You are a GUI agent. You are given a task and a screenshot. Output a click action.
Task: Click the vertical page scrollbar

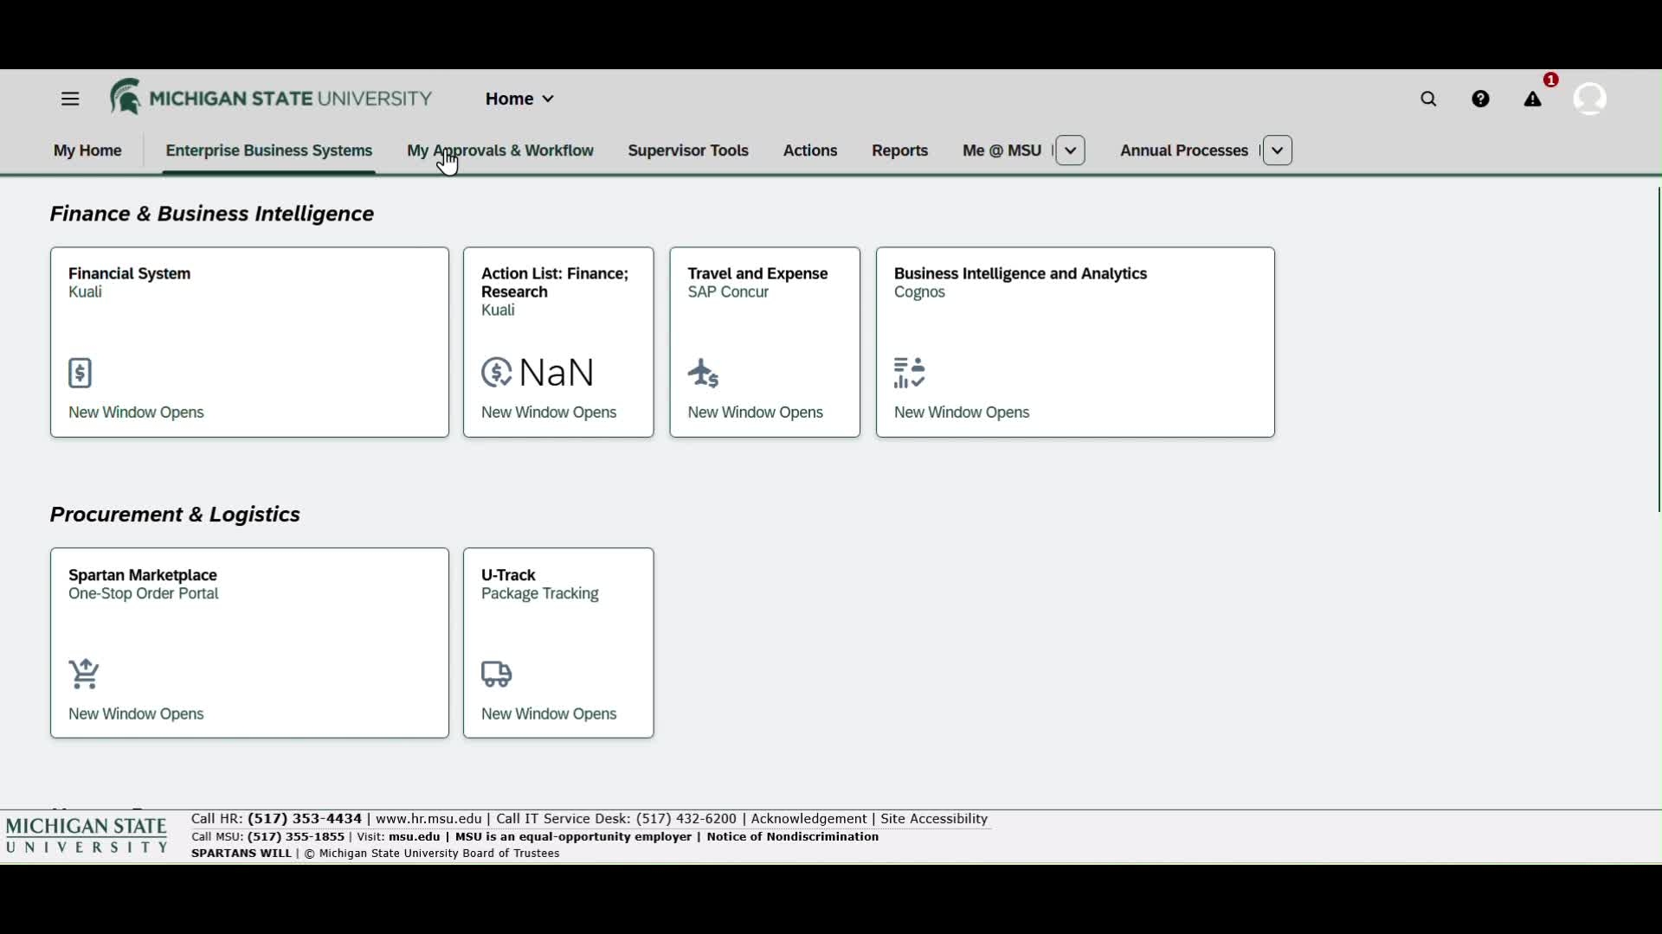(1659, 349)
